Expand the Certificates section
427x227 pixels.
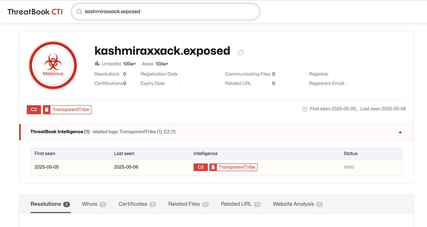(x=133, y=204)
